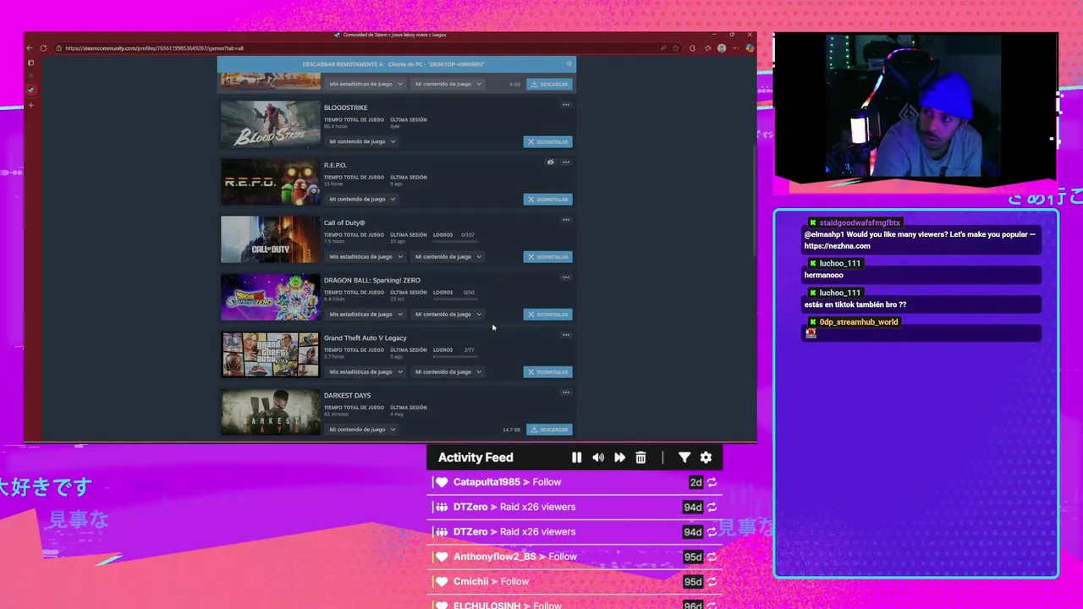Open the R.E.P.O. game thumbnail
Viewport: 1083px width, 609px height.
point(271,182)
